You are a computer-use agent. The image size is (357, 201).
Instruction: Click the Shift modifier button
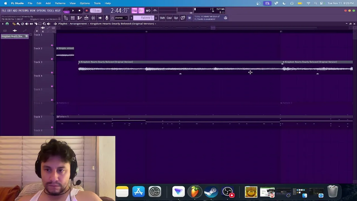click(162, 18)
